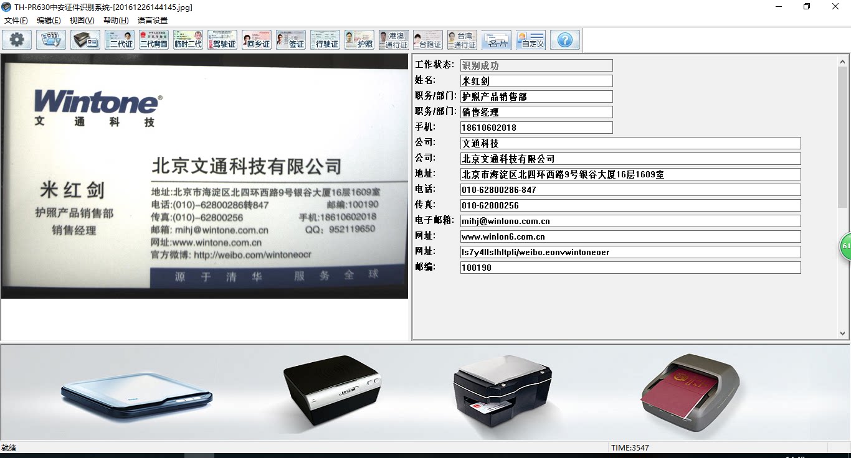Image resolution: width=851 pixels, height=458 pixels.
Task: Select the 驾驶证 driver license icon
Action: click(x=222, y=40)
